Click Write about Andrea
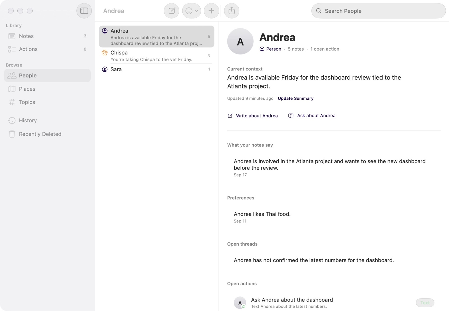The image size is (449, 311). (253, 116)
